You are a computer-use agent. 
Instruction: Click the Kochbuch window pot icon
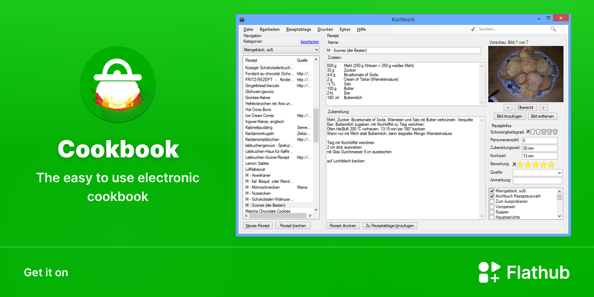coord(242,19)
